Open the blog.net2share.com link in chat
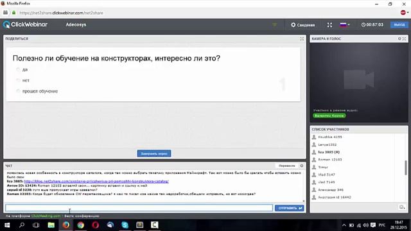411x231 pixels. pyautogui.click(x=96, y=181)
